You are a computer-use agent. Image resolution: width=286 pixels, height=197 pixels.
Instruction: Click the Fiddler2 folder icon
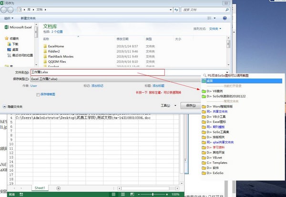45,51
